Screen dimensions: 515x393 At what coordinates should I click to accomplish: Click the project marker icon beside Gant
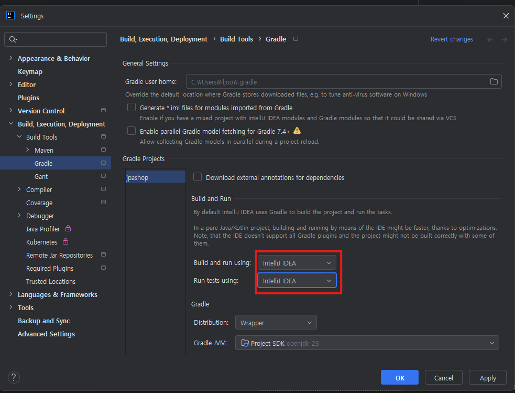click(103, 176)
